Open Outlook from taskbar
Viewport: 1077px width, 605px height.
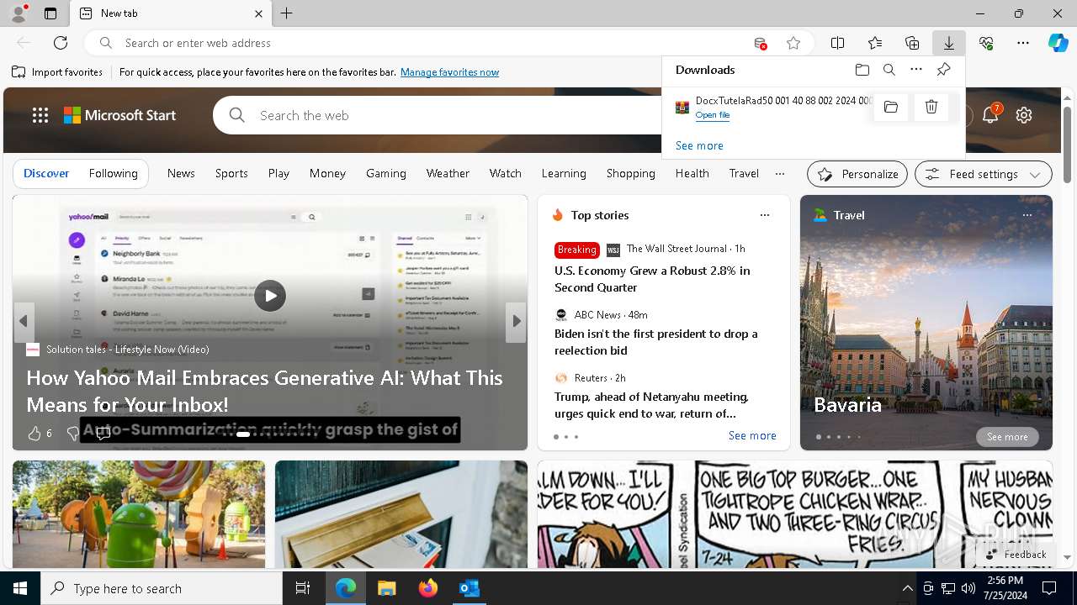pyautogui.click(x=469, y=588)
